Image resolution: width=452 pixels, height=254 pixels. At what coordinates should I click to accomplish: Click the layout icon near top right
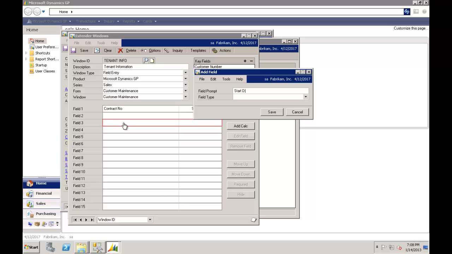click(416, 12)
